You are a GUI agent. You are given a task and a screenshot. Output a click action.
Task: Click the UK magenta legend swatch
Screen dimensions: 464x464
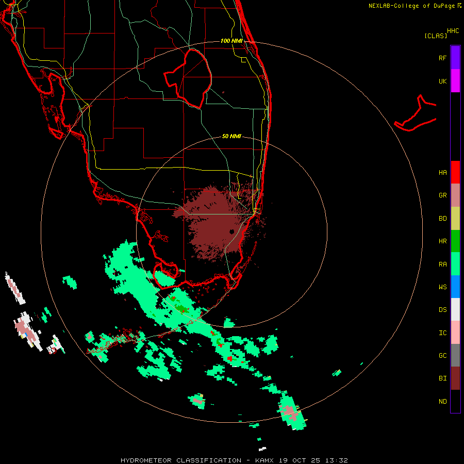[x=455, y=81]
